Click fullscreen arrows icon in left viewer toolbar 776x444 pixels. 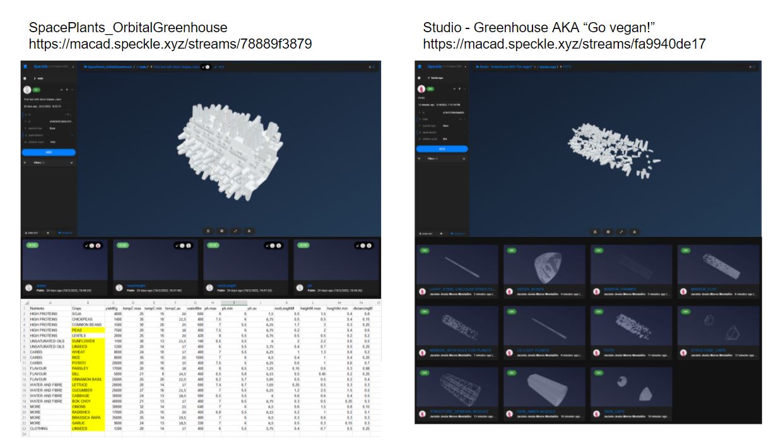pyautogui.click(x=235, y=231)
